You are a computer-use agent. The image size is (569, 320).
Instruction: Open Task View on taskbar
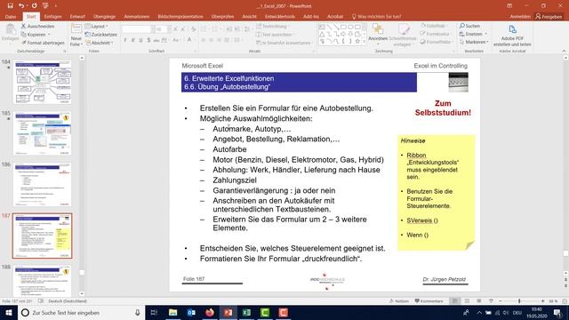(154, 312)
